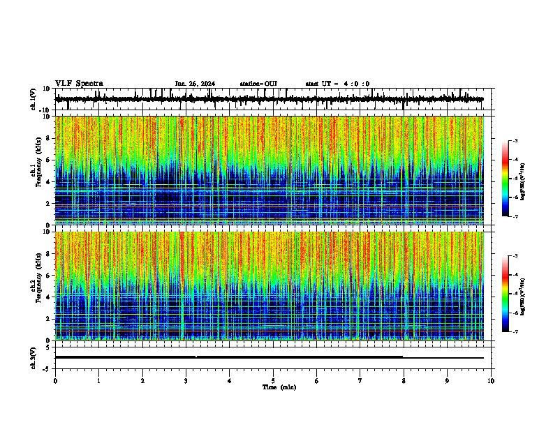Click the time axis tick label "9"
The height and width of the screenshot is (427, 553).
coord(447,381)
